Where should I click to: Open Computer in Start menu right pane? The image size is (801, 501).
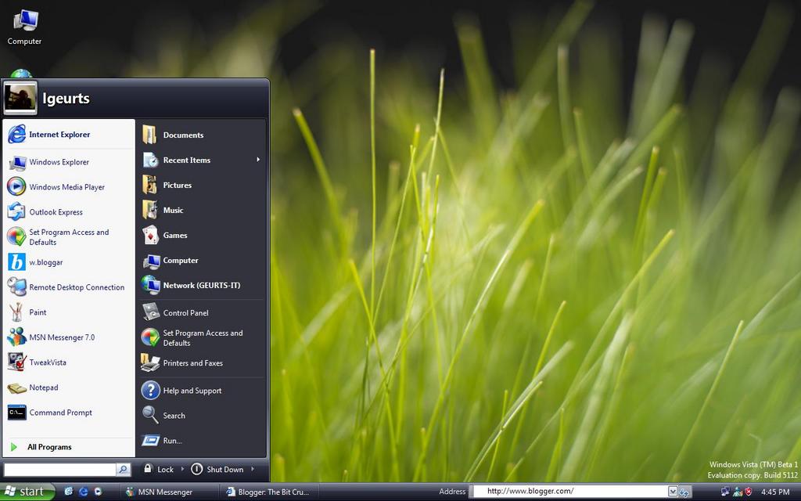(x=201, y=260)
